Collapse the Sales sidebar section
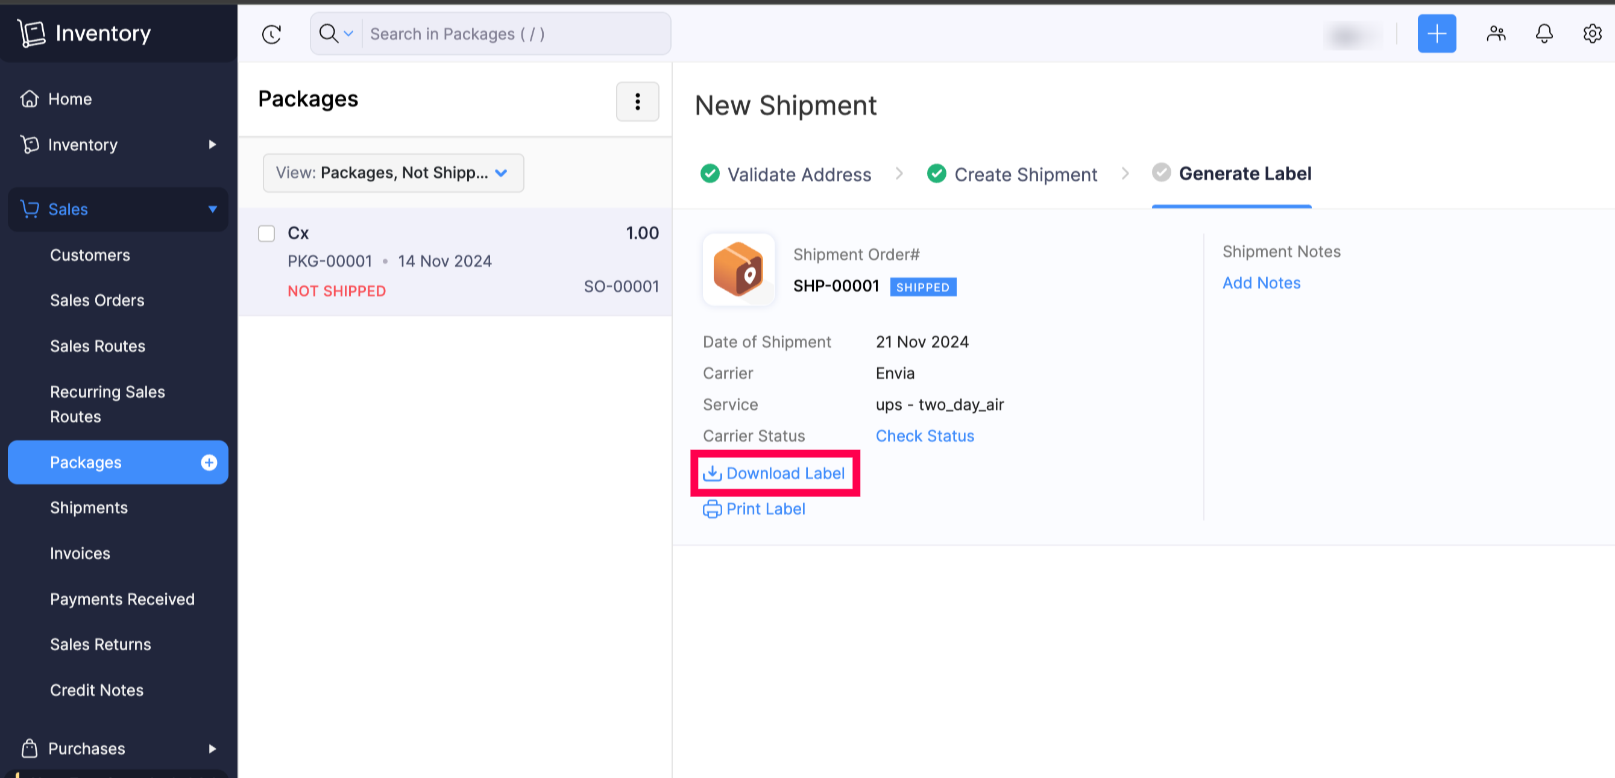This screenshot has width=1615, height=778. [213, 209]
